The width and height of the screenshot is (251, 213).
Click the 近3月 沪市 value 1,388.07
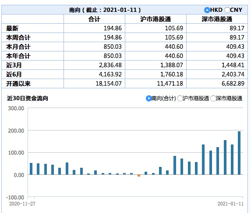tap(172, 65)
